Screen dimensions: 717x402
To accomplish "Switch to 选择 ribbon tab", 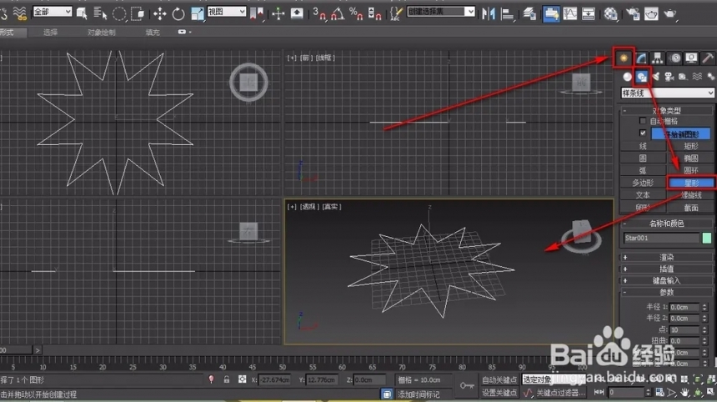I will coord(50,32).
